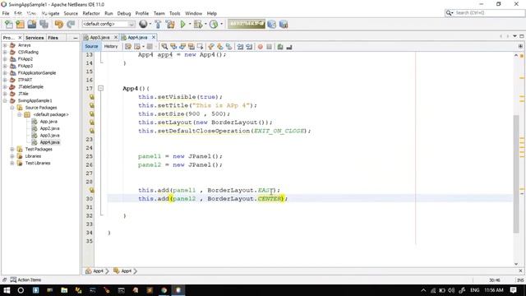Click the Stop Macro Recording icon
This screenshot has width=526, height=296.
click(269, 47)
